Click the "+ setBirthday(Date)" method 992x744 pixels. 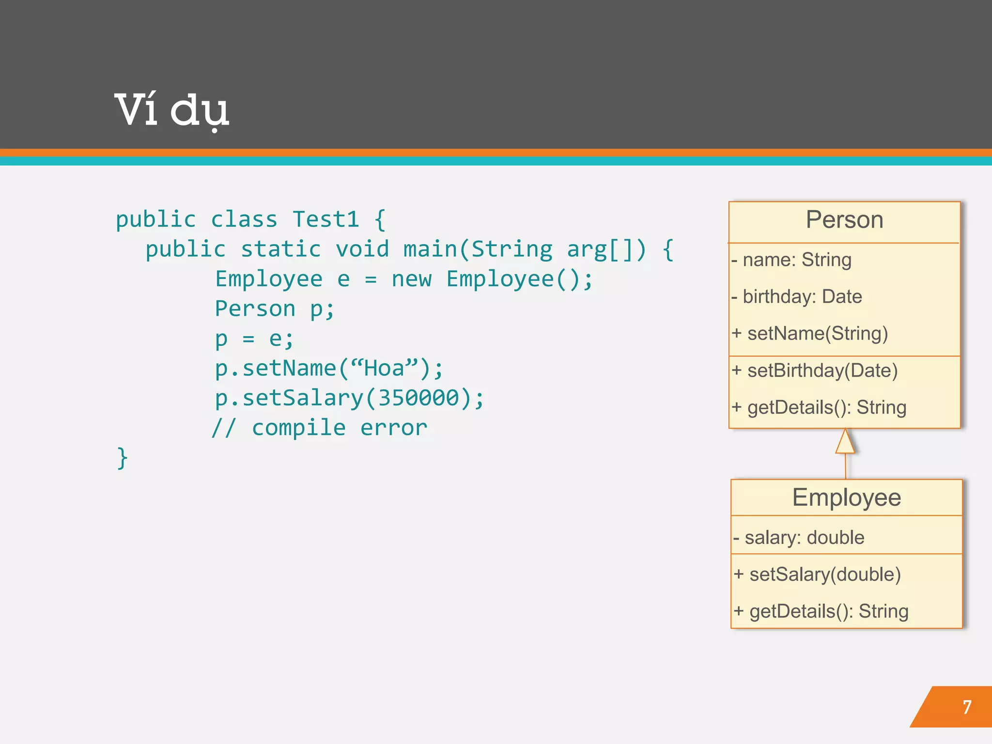[815, 371]
